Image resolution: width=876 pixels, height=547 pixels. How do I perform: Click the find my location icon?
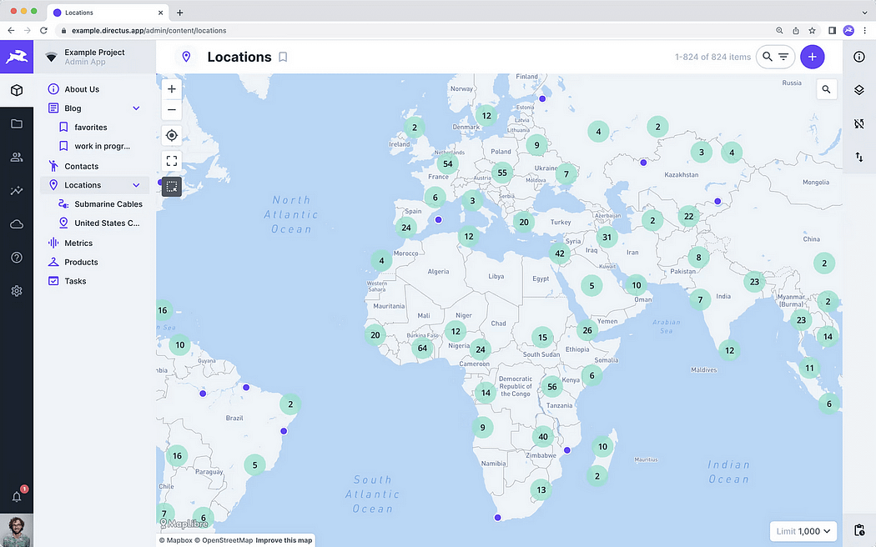[x=172, y=135]
